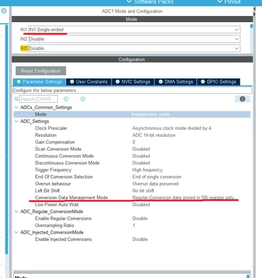Click Left Bit Shift parameter label

pyautogui.click(x=47, y=191)
